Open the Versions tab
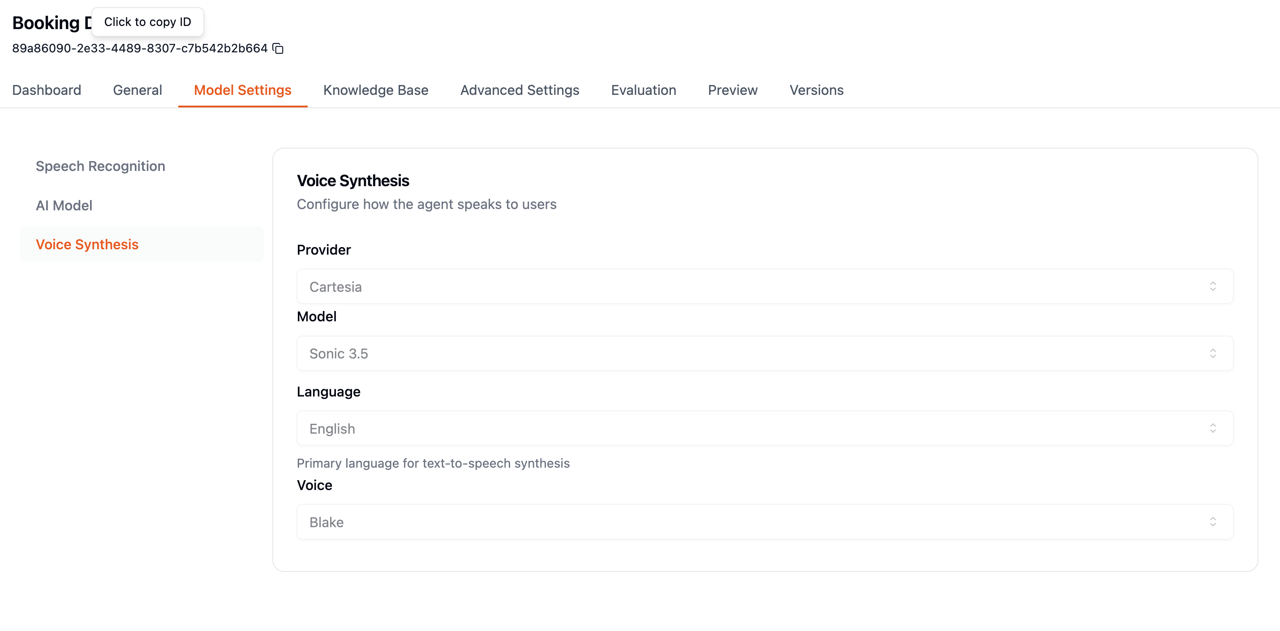This screenshot has height=631, width=1280. point(816,90)
